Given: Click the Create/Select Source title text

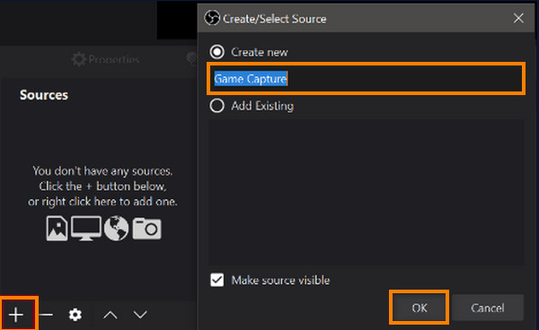Looking at the screenshot, I should click(274, 19).
